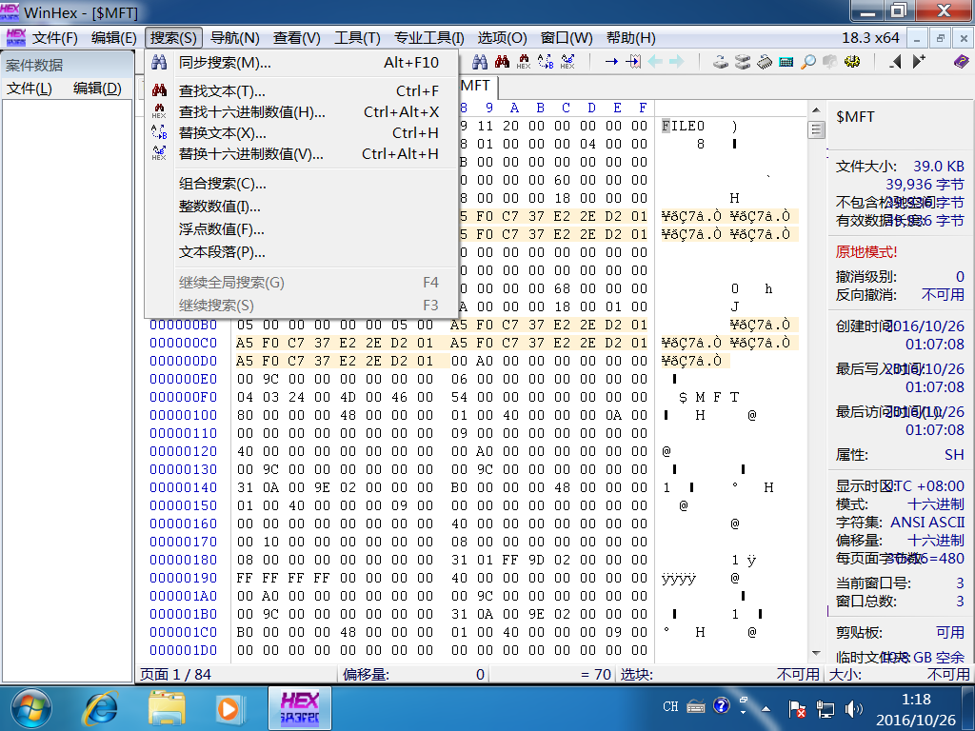
Task: Launch Internet Explorer from the taskbar
Action: click(x=101, y=708)
